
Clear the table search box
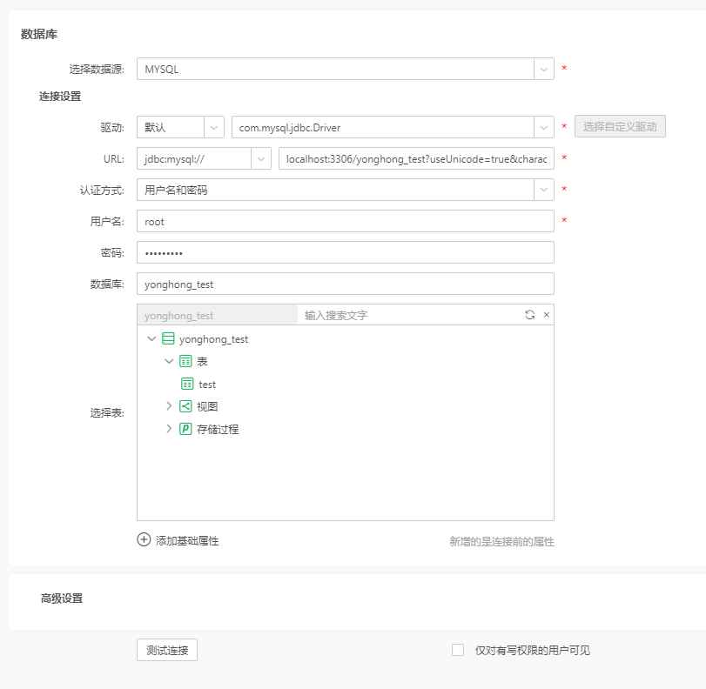(x=546, y=315)
